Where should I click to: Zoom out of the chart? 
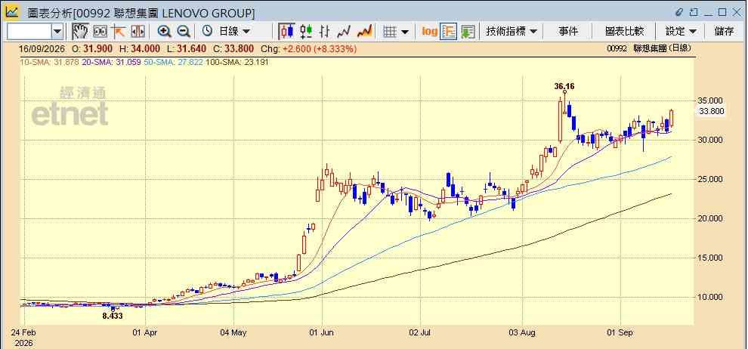coord(184,32)
